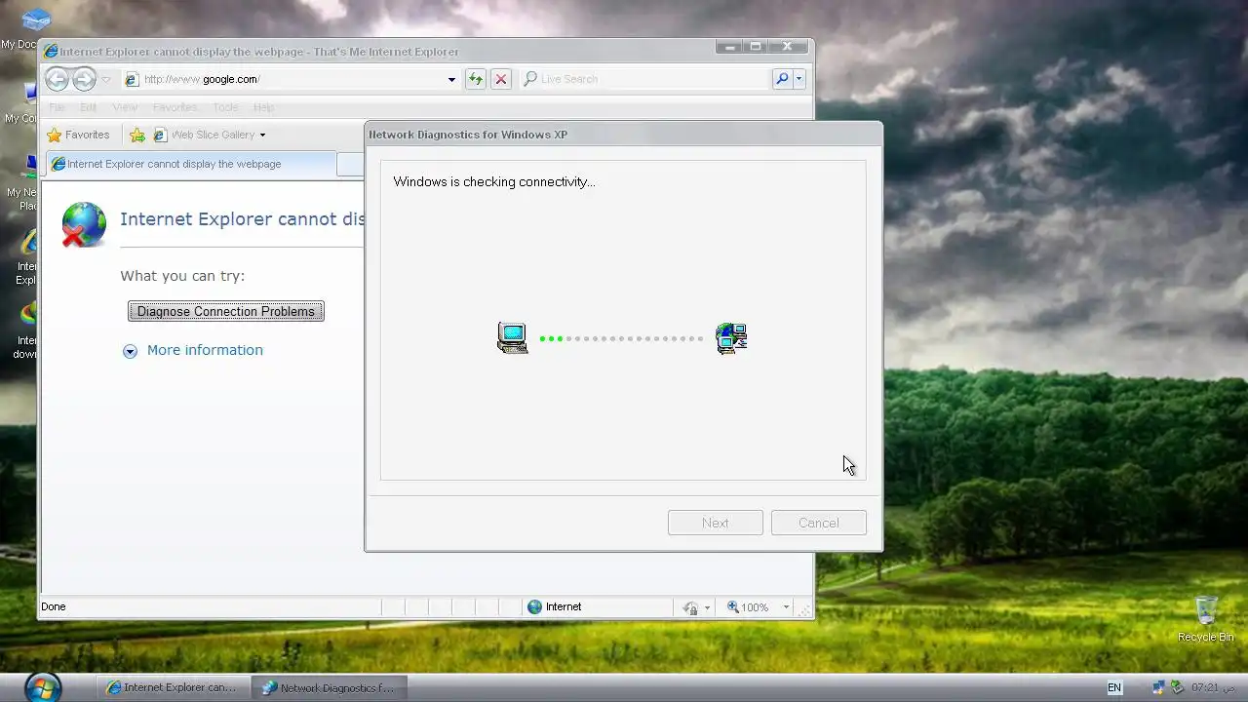1248x702 pixels.
Task: Click the Windows Start orb
Action: click(43, 686)
